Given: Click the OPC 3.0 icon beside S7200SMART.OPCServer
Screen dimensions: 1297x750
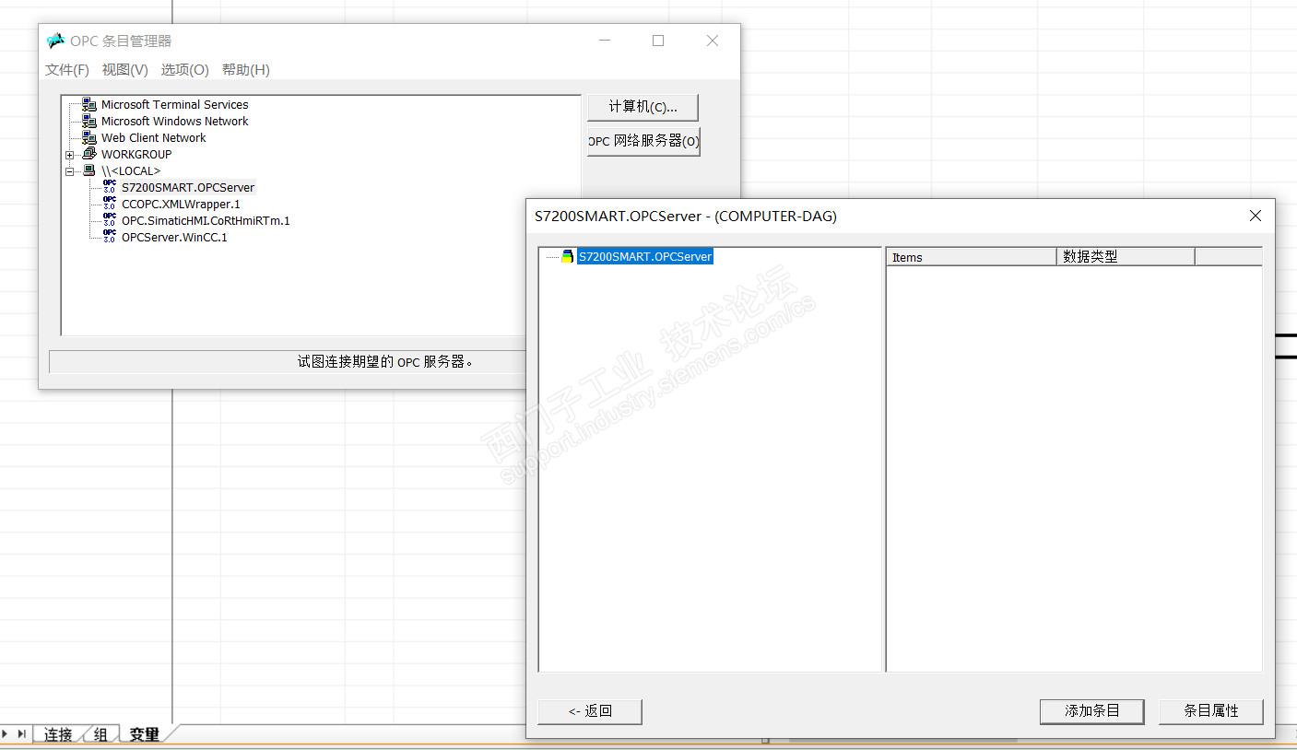Looking at the screenshot, I should click(x=110, y=187).
